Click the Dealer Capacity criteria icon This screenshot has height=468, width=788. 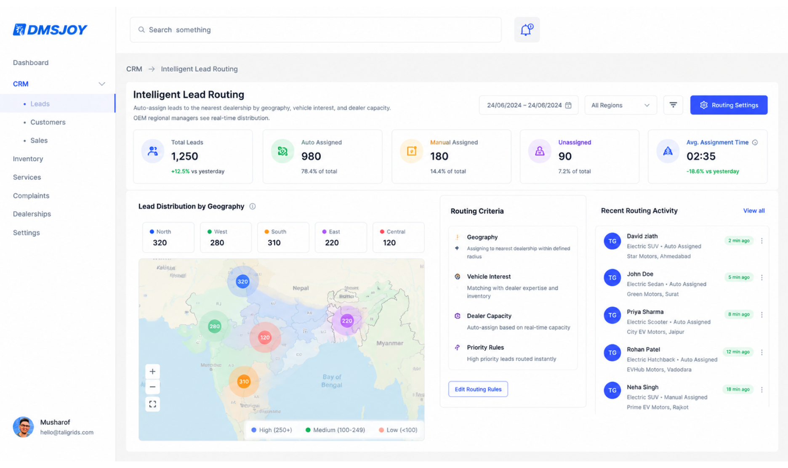pos(458,316)
